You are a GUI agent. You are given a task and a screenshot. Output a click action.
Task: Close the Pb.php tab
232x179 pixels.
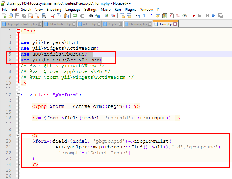coord(121,24)
